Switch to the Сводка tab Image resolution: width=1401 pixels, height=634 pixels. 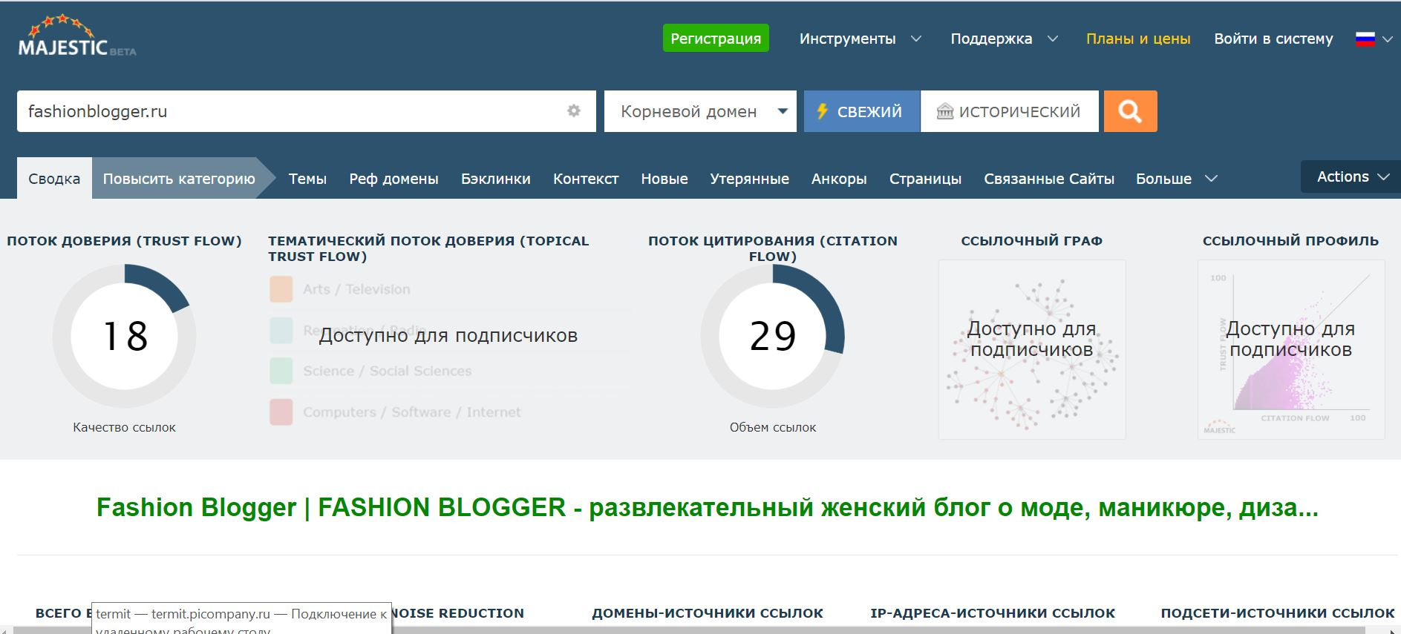[x=54, y=178]
